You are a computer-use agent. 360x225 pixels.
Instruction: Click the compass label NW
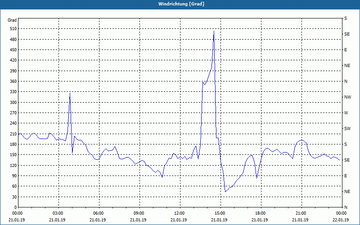(347, 97)
